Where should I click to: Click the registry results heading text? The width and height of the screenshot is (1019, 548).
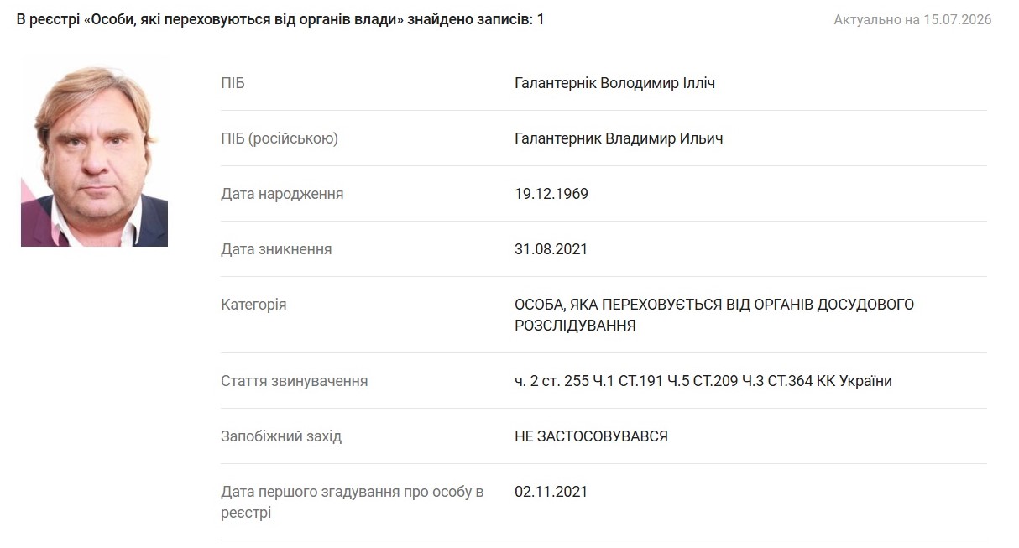tap(280, 19)
